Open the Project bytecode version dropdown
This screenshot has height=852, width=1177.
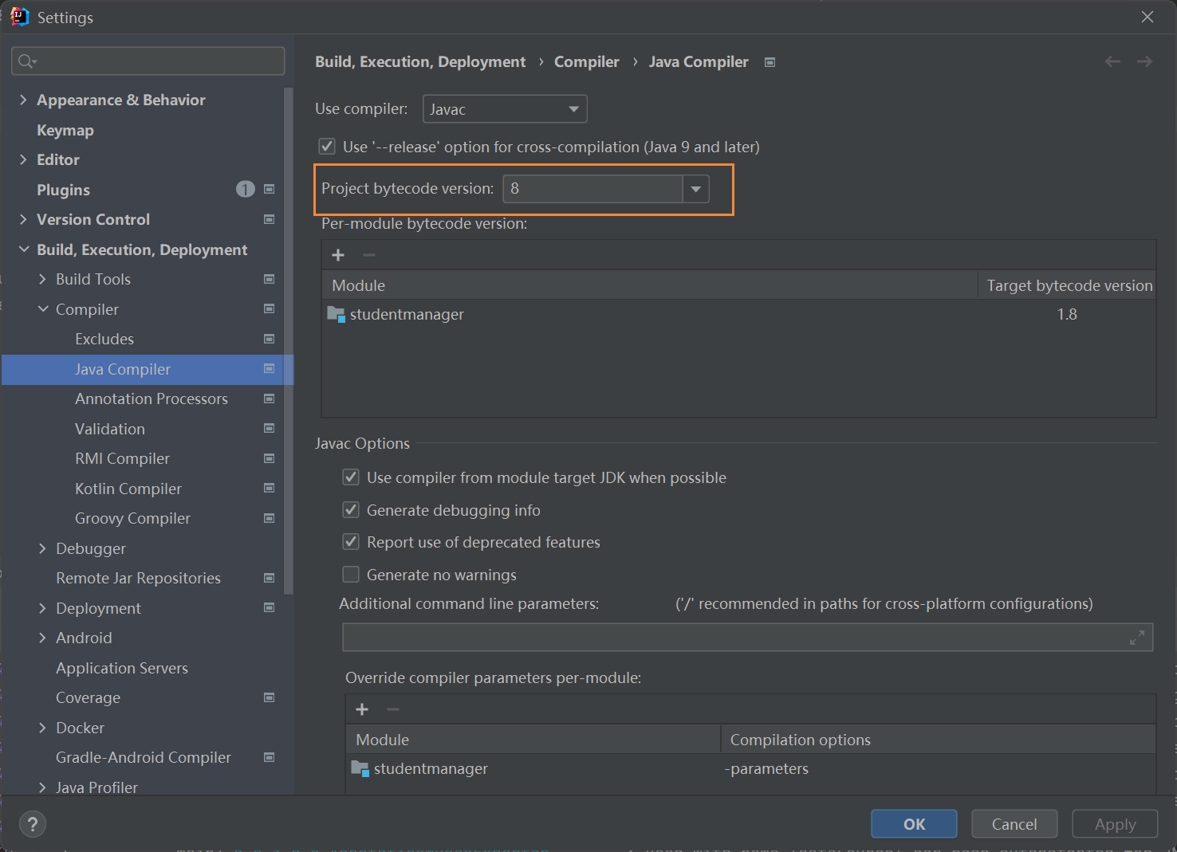coord(695,189)
